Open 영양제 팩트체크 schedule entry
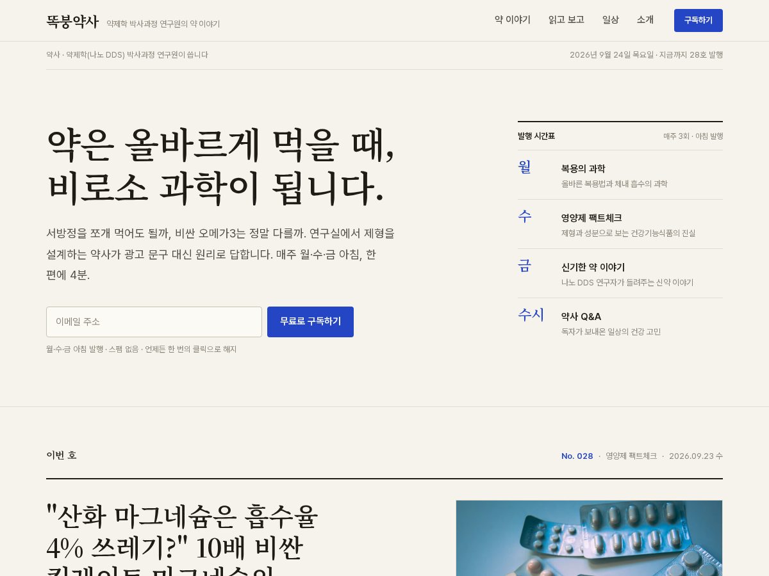The width and height of the screenshot is (769, 576). [620, 224]
